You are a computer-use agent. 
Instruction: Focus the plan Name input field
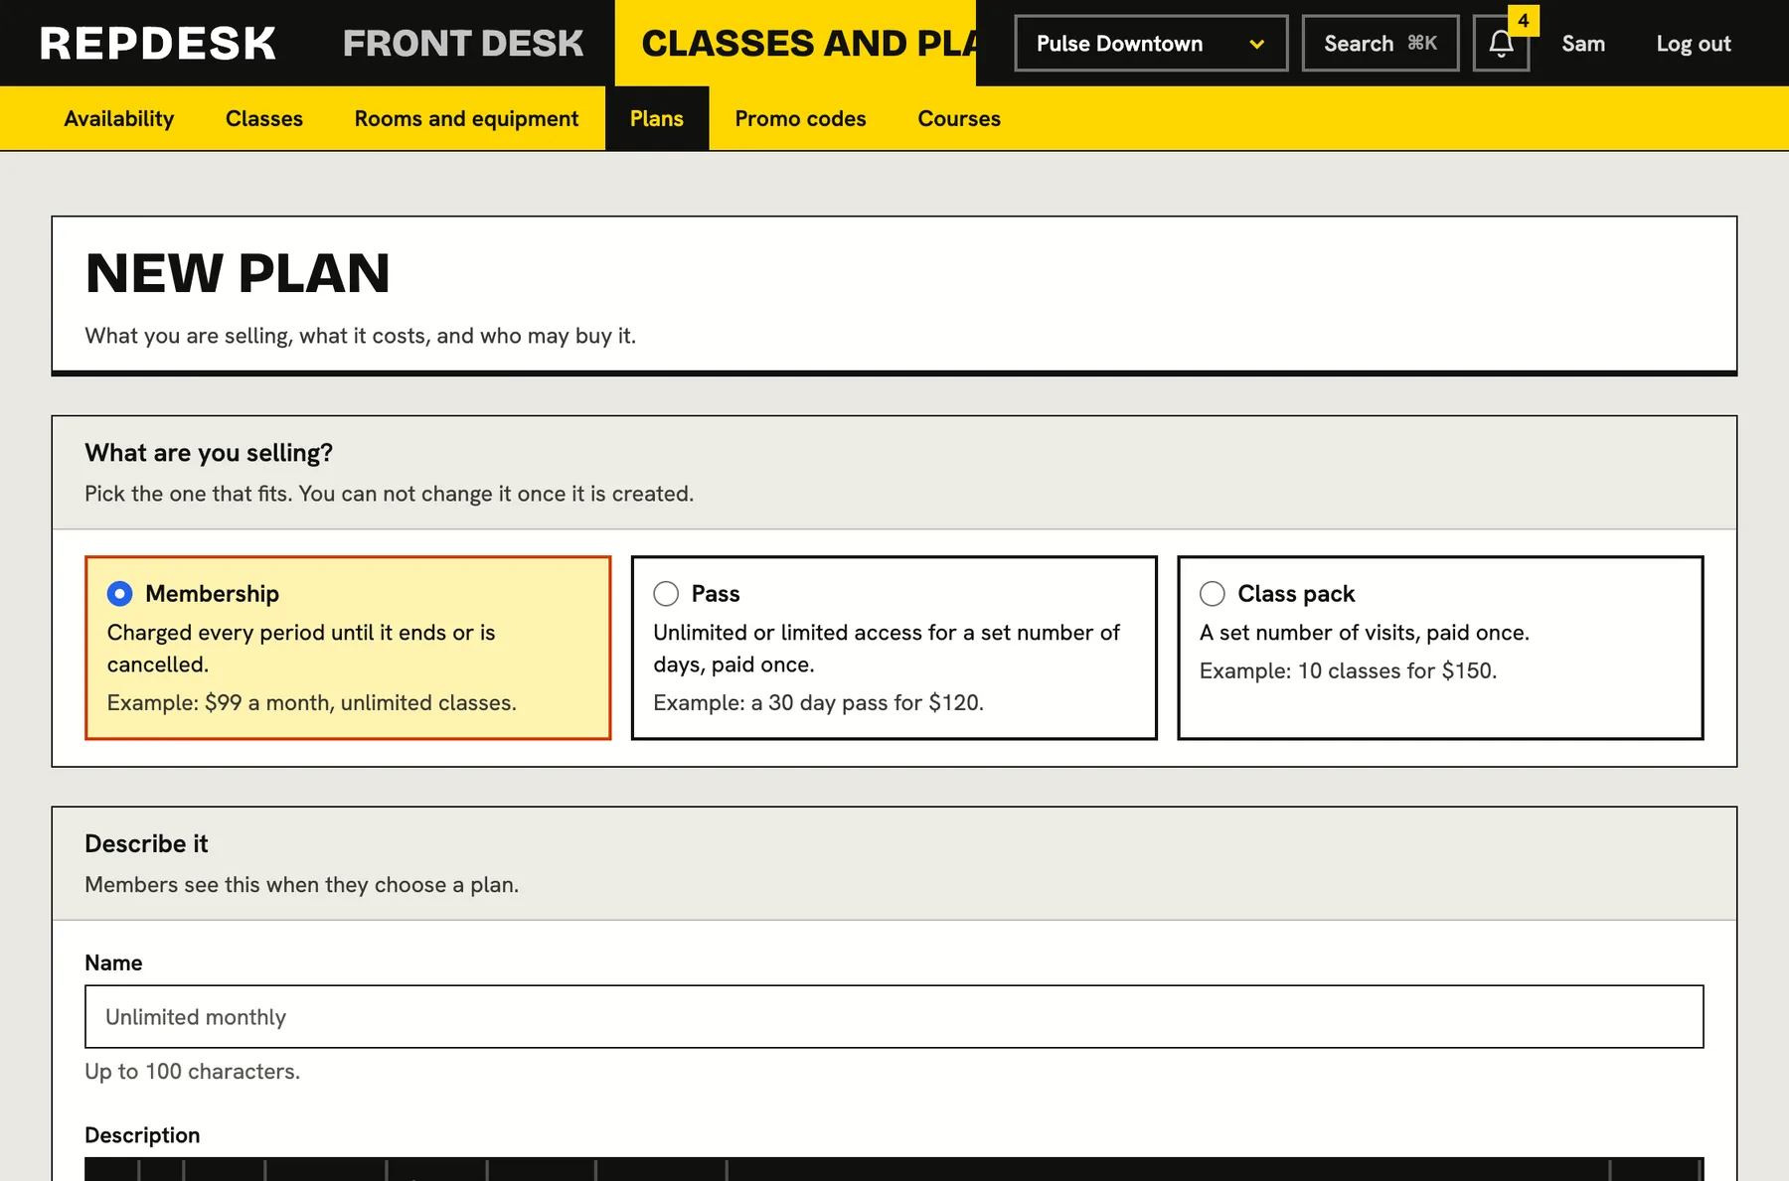(894, 1017)
